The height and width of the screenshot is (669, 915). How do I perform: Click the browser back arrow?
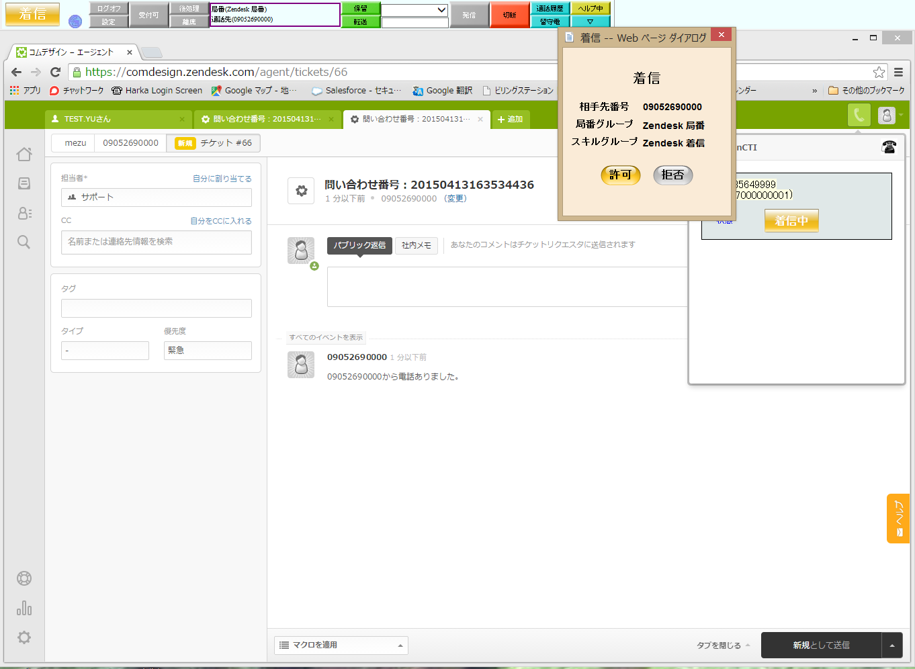pos(17,72)
